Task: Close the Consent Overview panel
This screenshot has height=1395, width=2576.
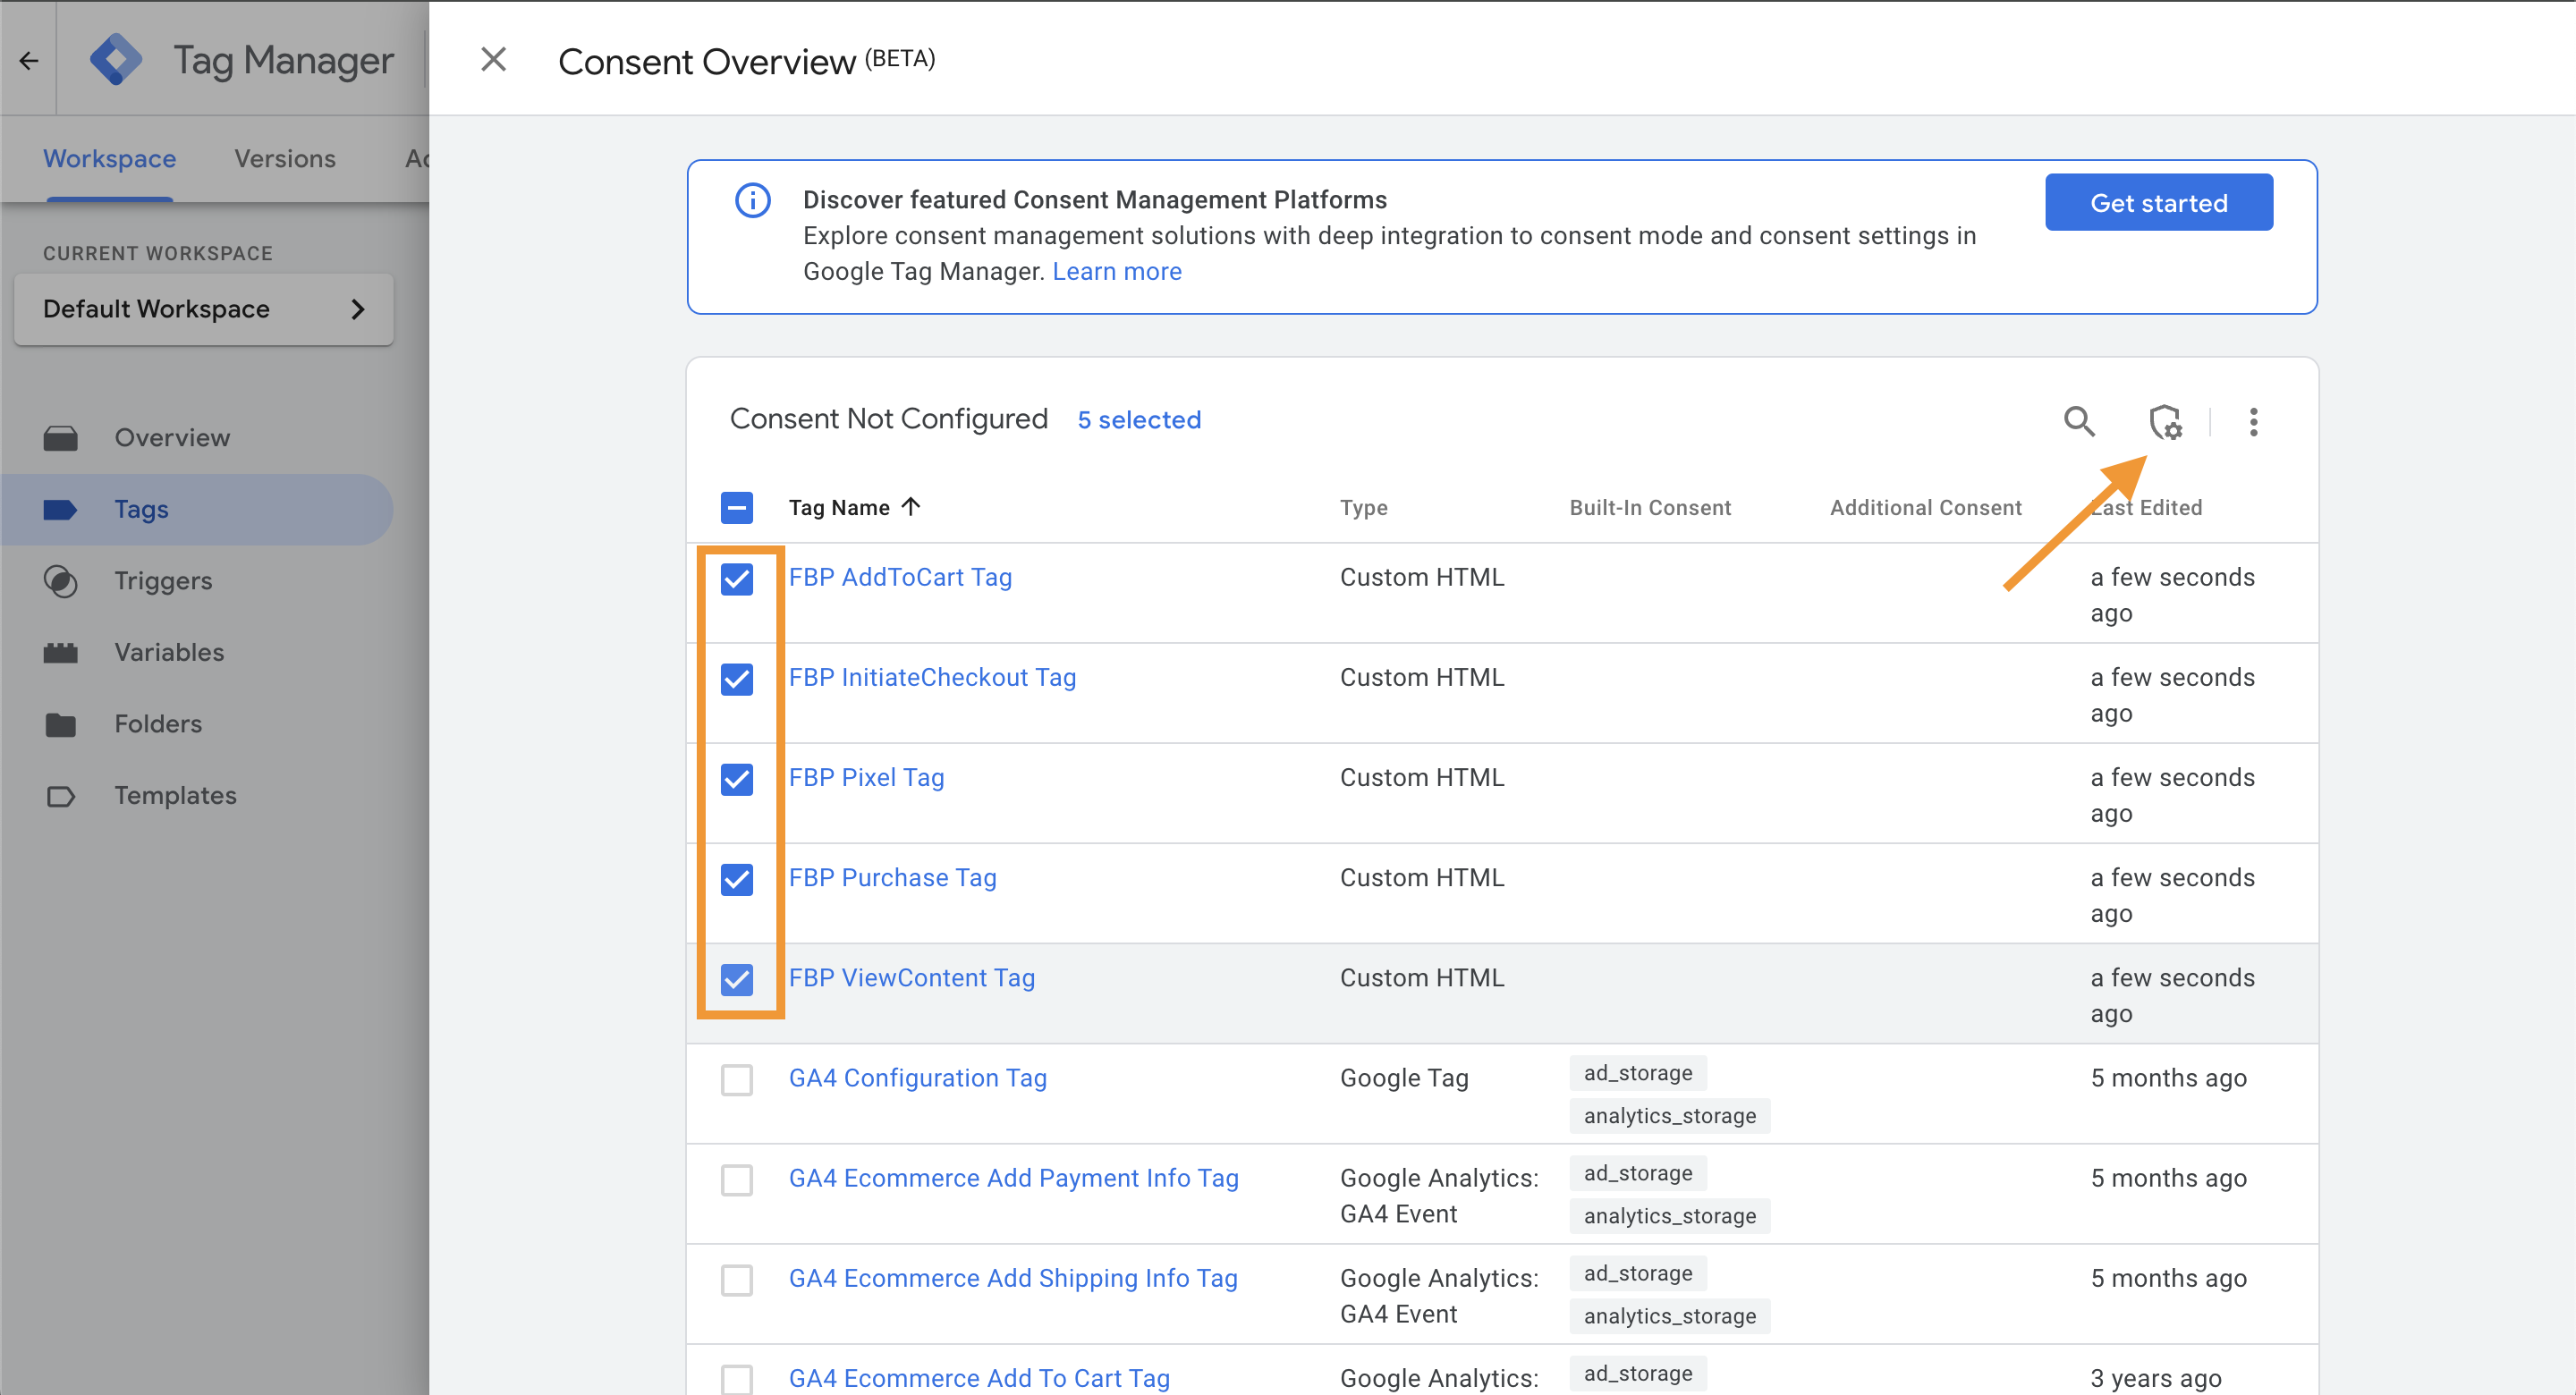Action: tap(493, 60)
